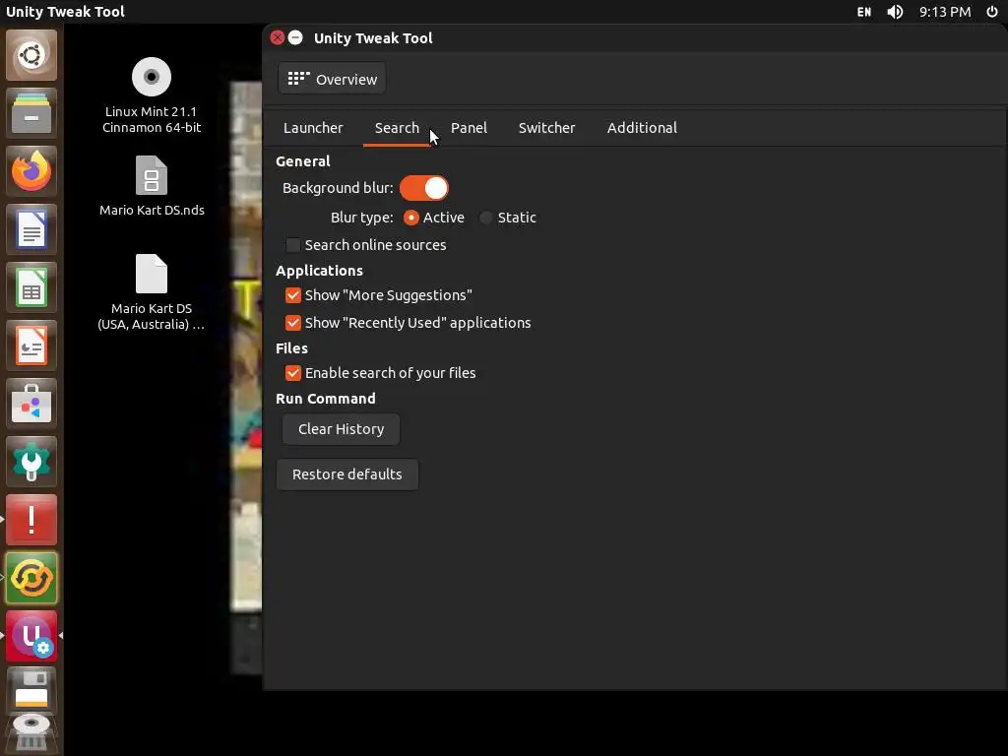Select the Search tab
Screen dimensions: 1008x756
coord(397,128)
